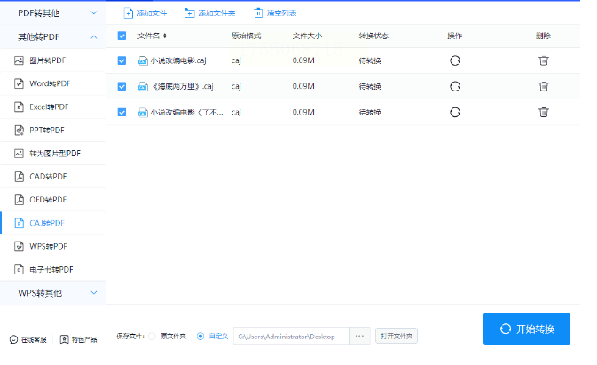Click the 打开文件夹 button
597x365 pixels.
tap(397, 336)
